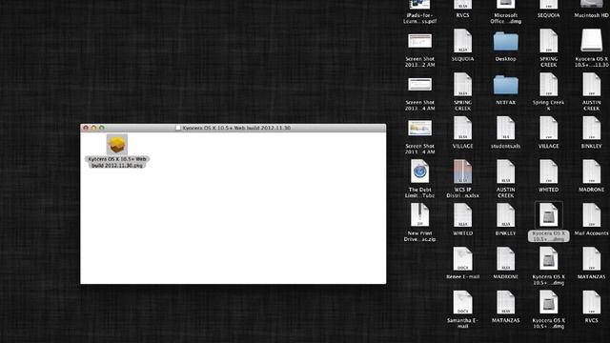The image size is (610, 343).
Task: Select the AUSTIN CREEK XLSX file
Action: coord(506,171)
